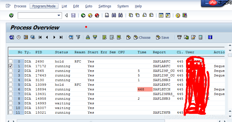Open the Settings menu
This screenshot has width=232, height=122.
tap(105, 6)
